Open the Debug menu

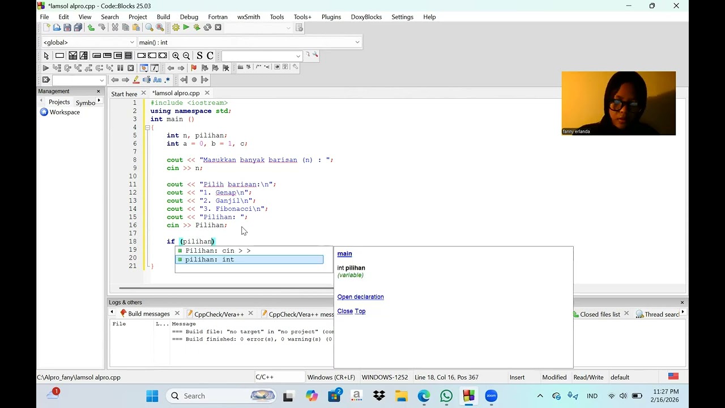[x=189, y=17]
